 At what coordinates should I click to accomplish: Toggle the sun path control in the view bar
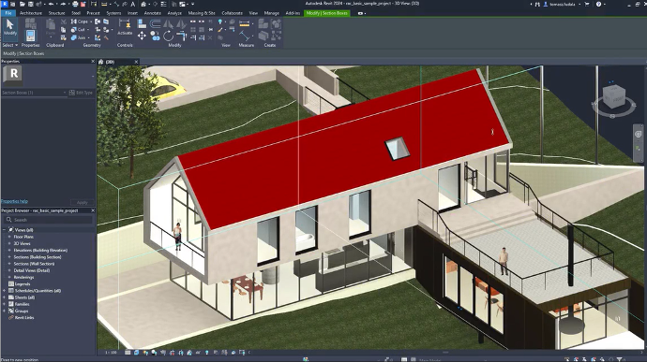pos(145,353)
